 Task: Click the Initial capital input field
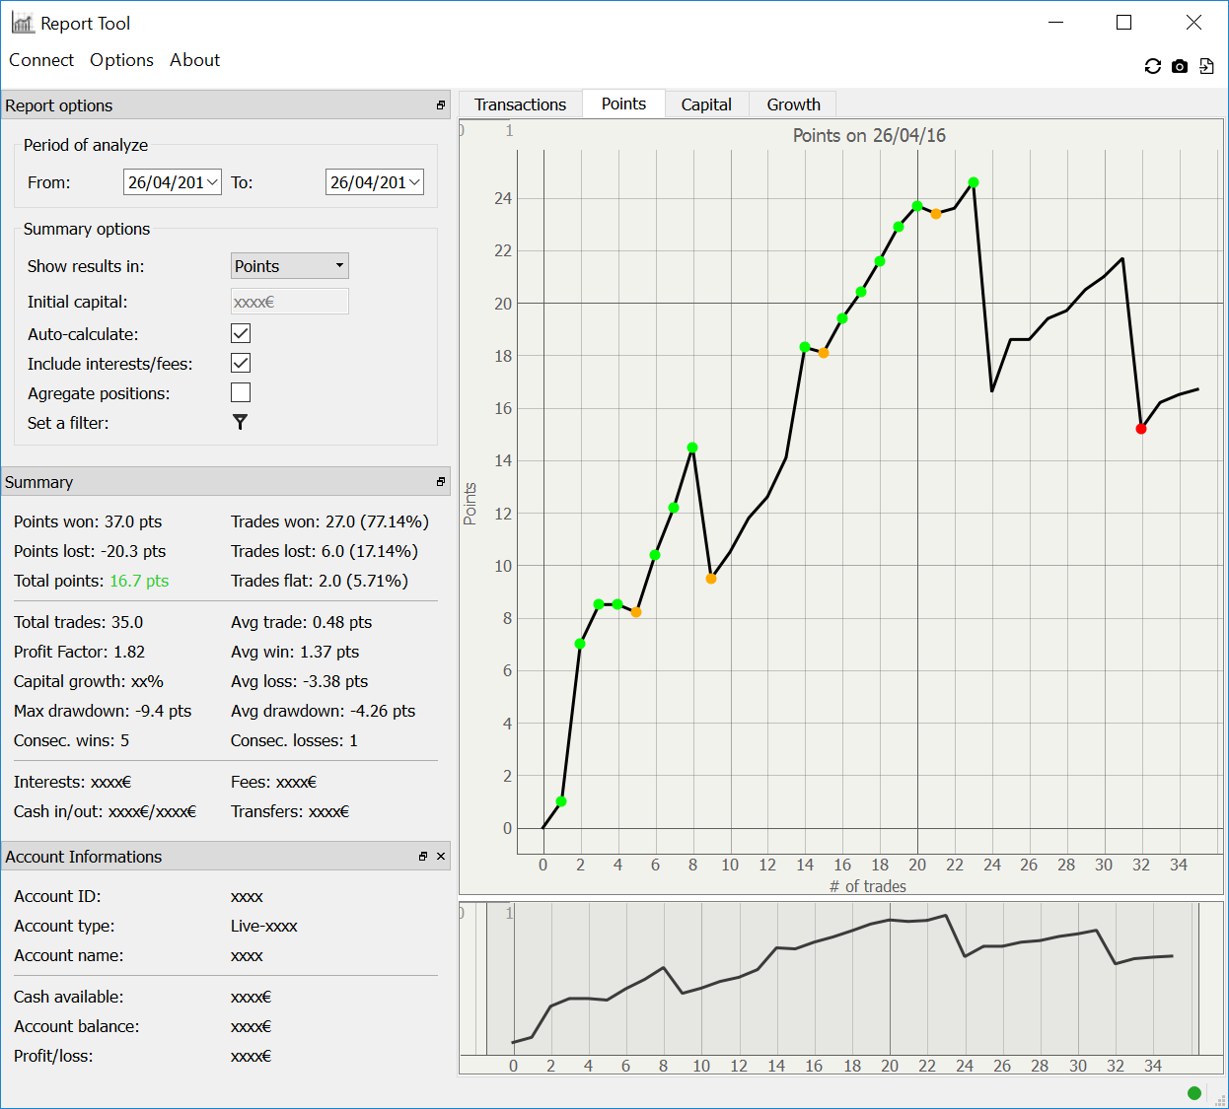(289, 302)
